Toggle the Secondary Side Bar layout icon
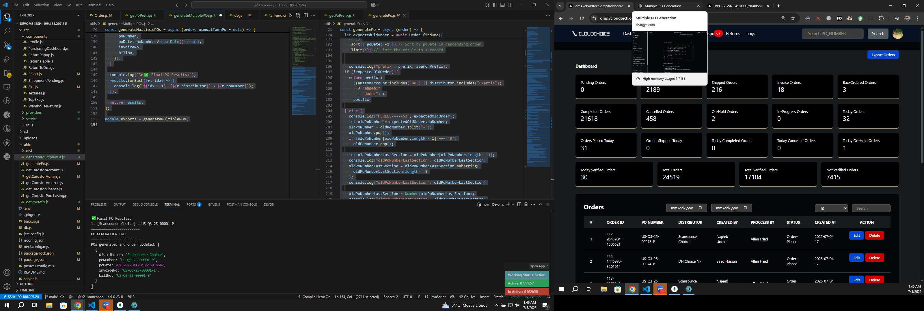Screen dimensions: 924x311 pos(510,5)
